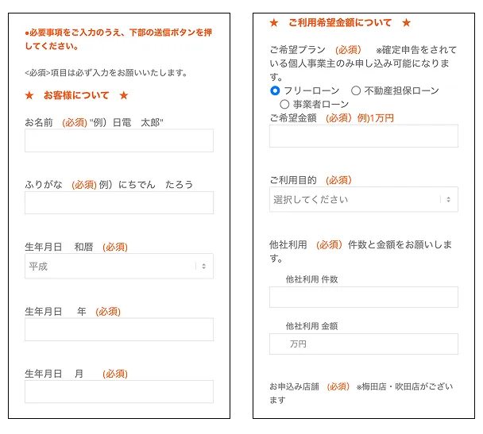The height and width of the screenshot is (434, 483).
Task: Click the ご希望プラン label text
Action: click(x=298, y=50)
